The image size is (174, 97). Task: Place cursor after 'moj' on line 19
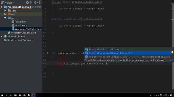pyautogui.click(x=107, y=63)
